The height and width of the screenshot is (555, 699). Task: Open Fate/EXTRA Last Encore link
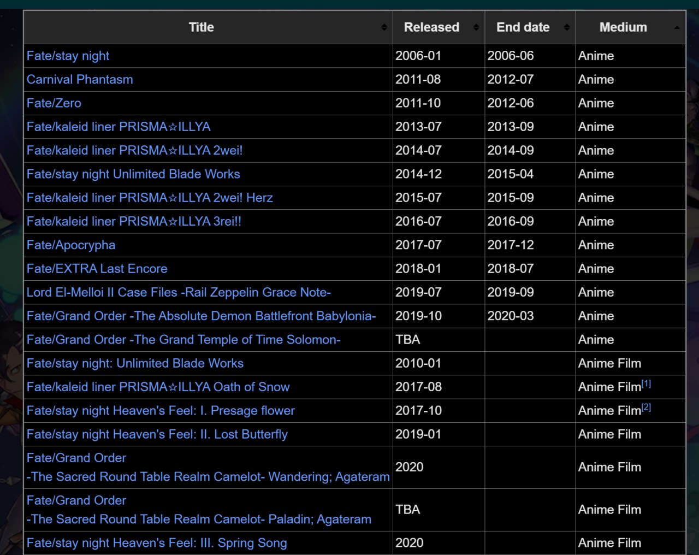97,269
